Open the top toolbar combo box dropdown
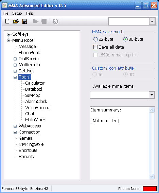Image resolution: width=159 pixels, height=193 pixels. click(152, 21)
